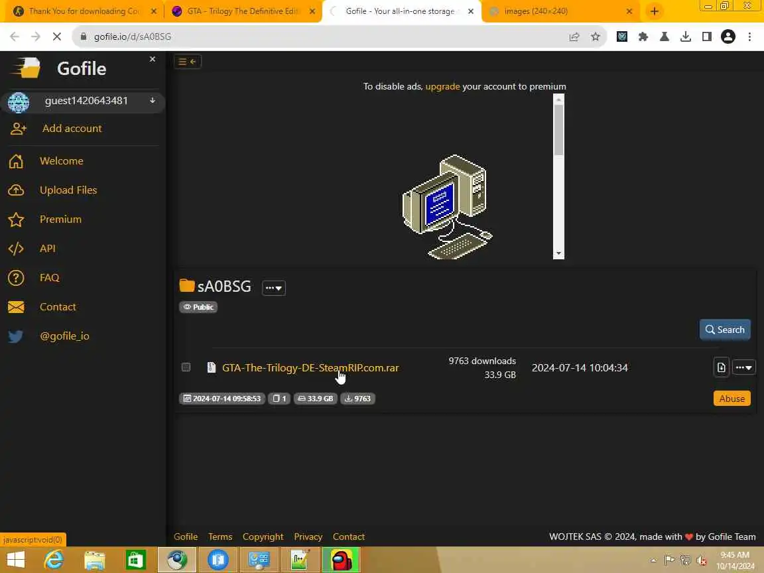This screenshot has height=573, width=764.
Task: Open File Explorer from taskbar
Action: point(95,560)
